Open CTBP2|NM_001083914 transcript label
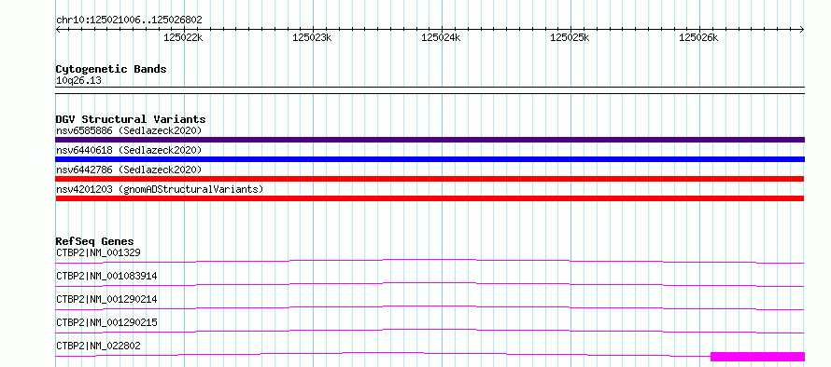 106,276
